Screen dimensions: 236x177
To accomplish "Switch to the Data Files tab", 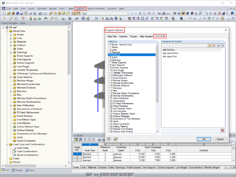I will 112,36.
